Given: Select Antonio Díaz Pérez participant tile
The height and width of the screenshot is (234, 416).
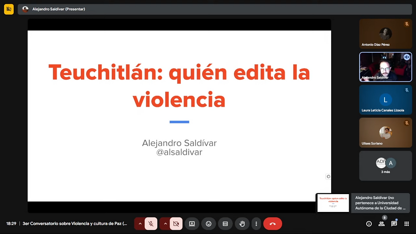Looking at the screenshot, I should 385,34.
